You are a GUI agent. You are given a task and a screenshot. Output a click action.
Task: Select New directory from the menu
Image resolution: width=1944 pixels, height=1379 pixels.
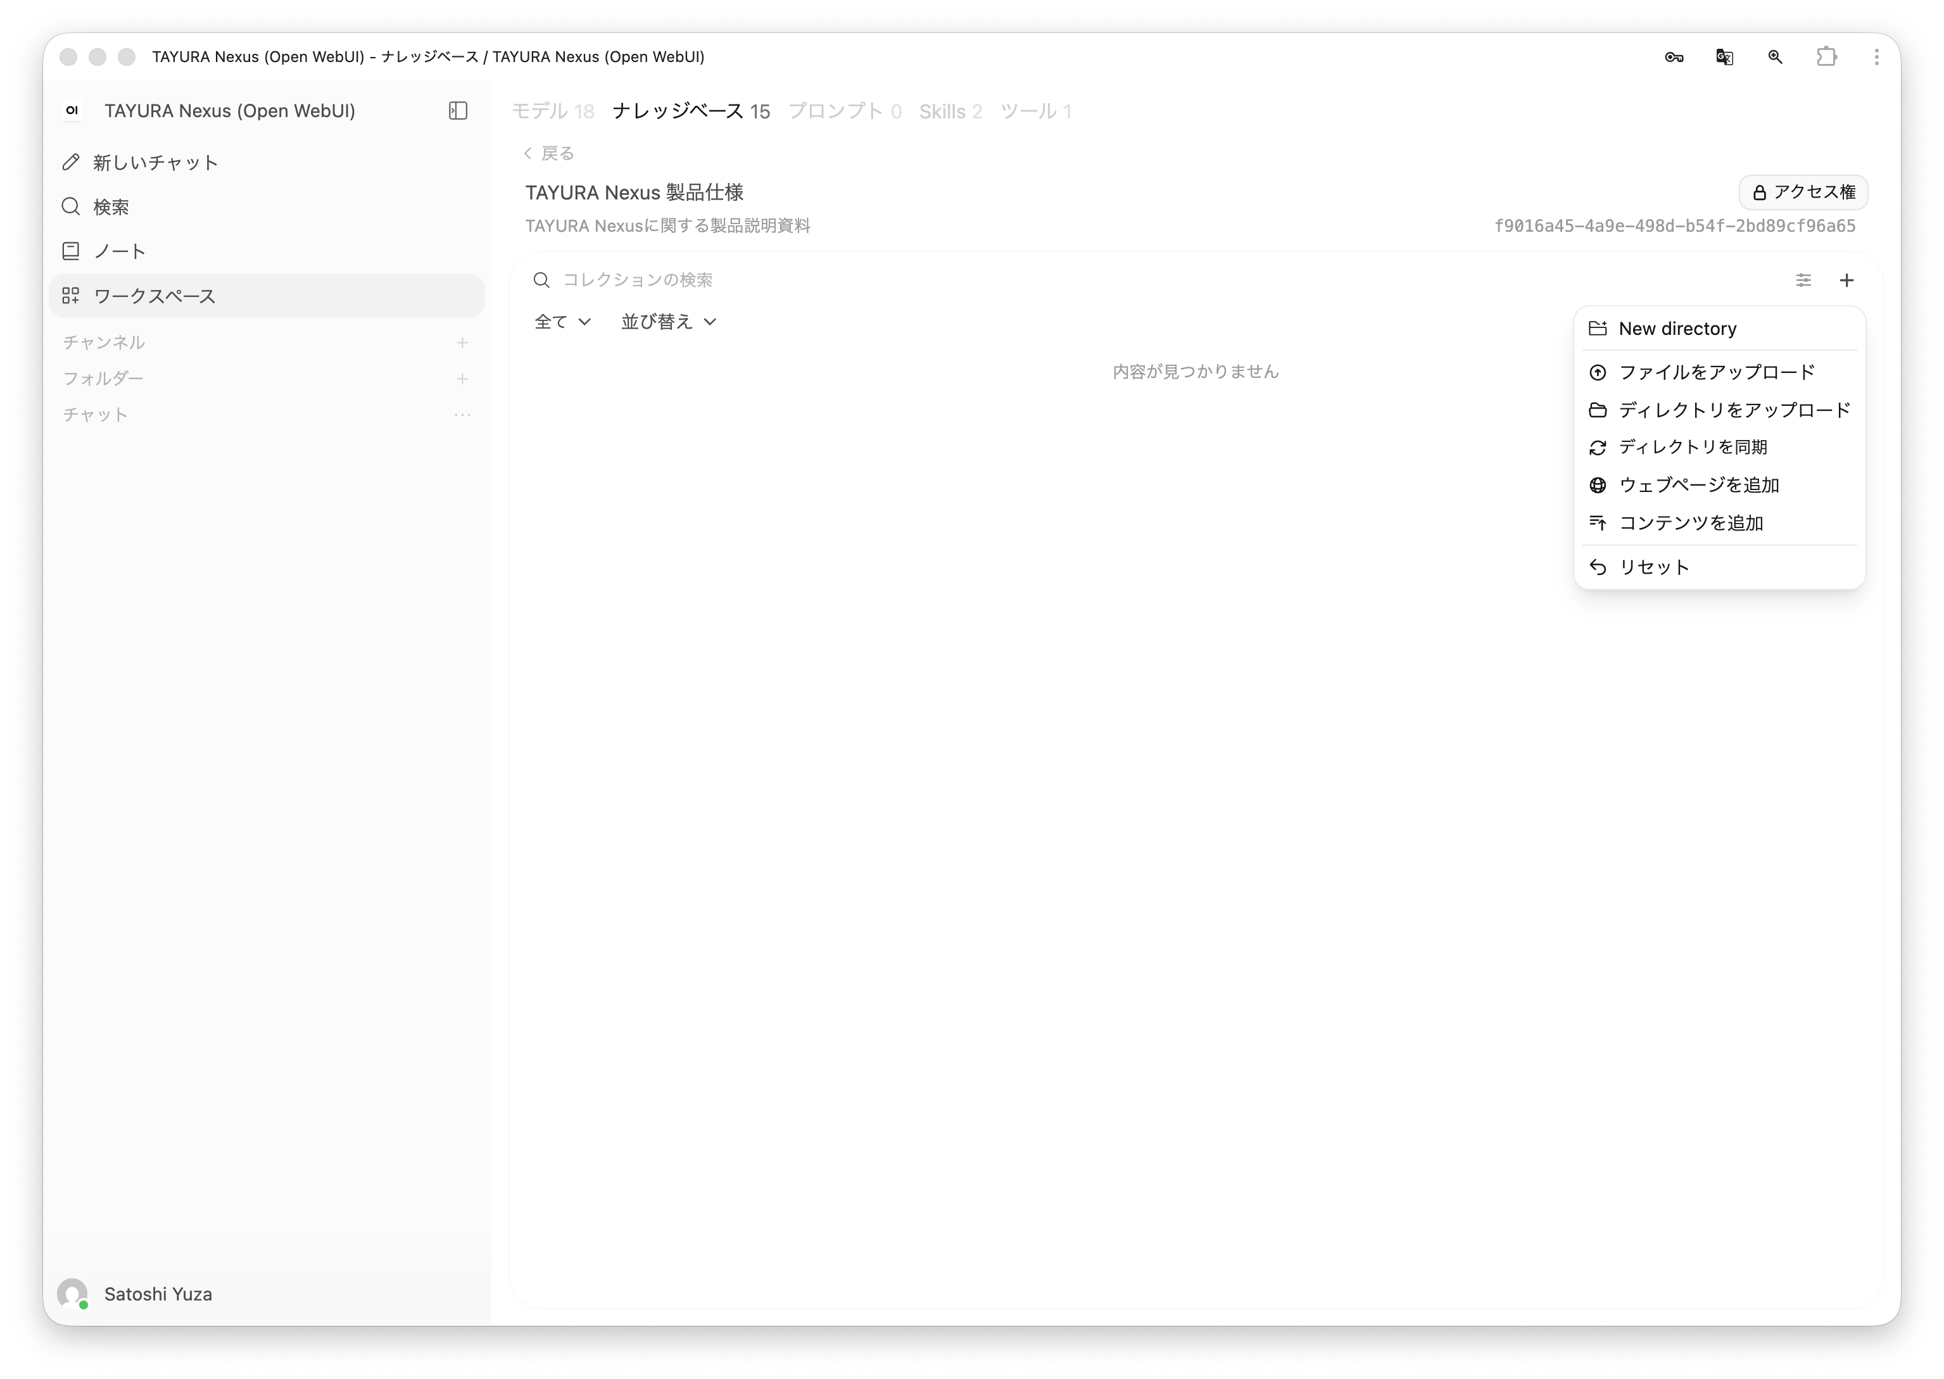tap(1719, 329)
